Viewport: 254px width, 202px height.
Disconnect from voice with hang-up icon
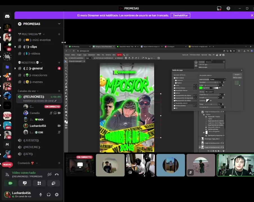(x=57, y=175)
